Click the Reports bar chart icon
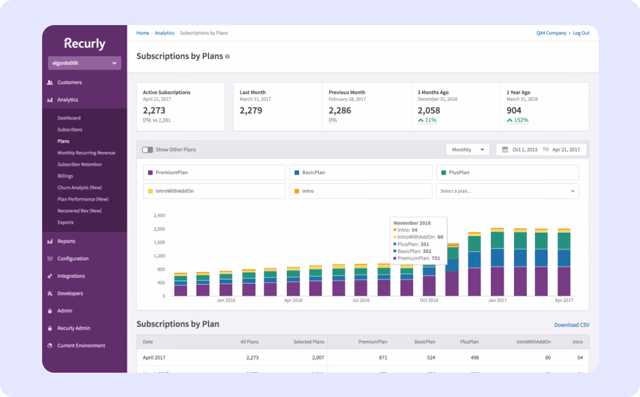Image resolution: width=640 pixels, height=397 pixels. 50,241
